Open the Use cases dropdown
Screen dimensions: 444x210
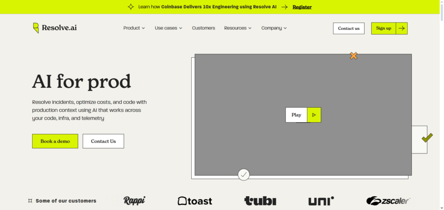click(x=168, y=28)
